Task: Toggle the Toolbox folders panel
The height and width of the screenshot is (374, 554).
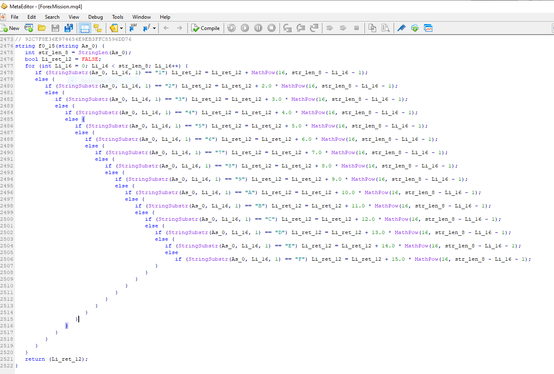Action: (98, 28)
